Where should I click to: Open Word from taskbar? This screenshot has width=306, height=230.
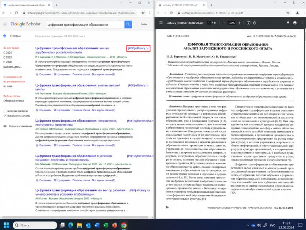(97, 225)
